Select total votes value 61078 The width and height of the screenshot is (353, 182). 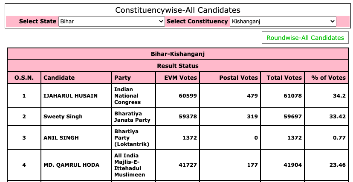coord(292,96)
